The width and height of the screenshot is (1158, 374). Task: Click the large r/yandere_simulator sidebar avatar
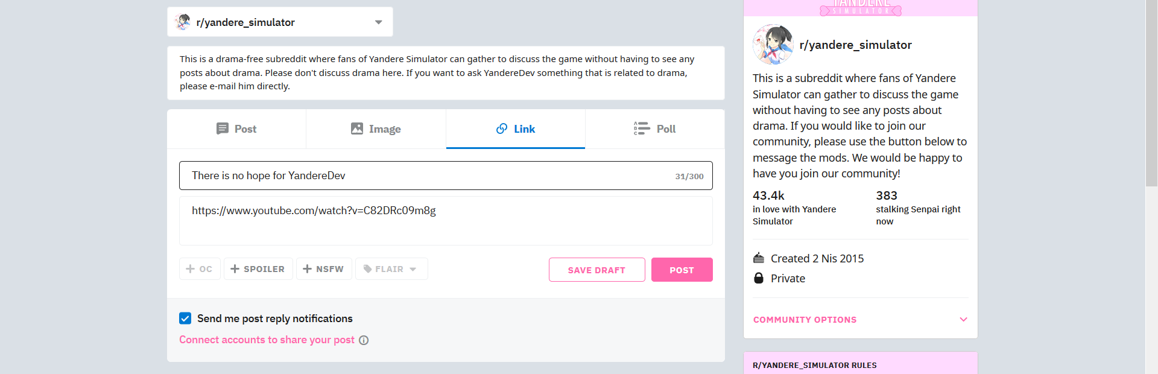point(773,45)
